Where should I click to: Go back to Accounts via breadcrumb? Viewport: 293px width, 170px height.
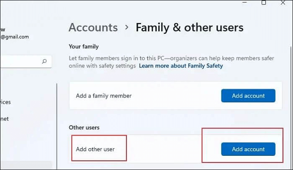93,28
